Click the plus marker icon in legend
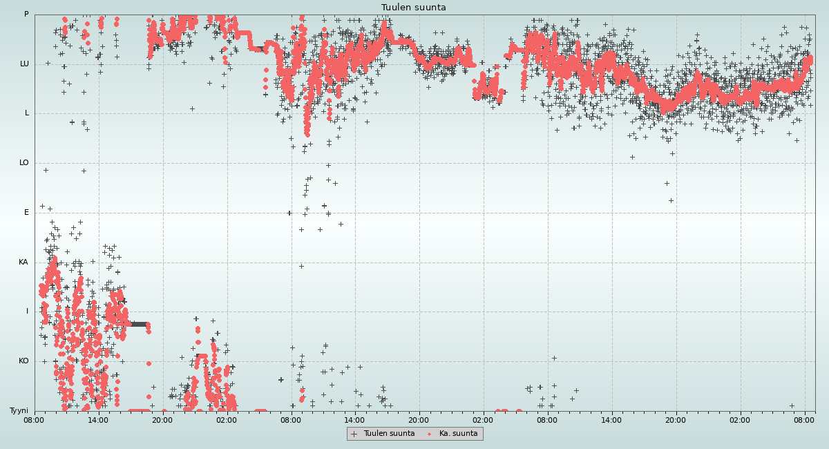Image resolution: width=829 pixels, height=449 pixels. [354, 434]
